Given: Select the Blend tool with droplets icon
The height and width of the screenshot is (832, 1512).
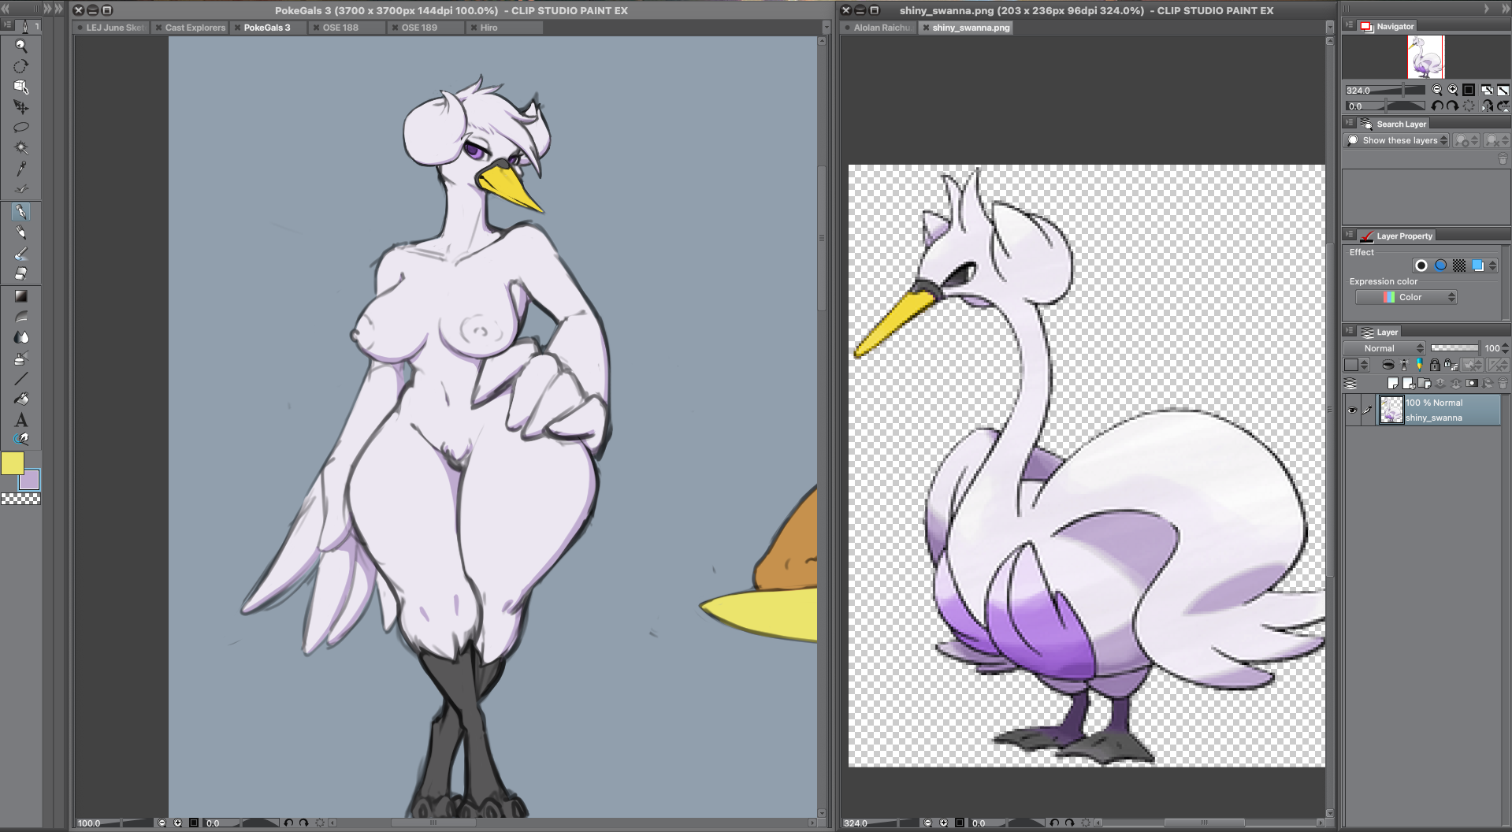Looking at the screenshot, I should click(x=21, y=337).
